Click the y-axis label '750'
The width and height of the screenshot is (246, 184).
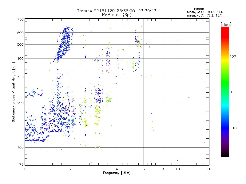tap(21, 19)
